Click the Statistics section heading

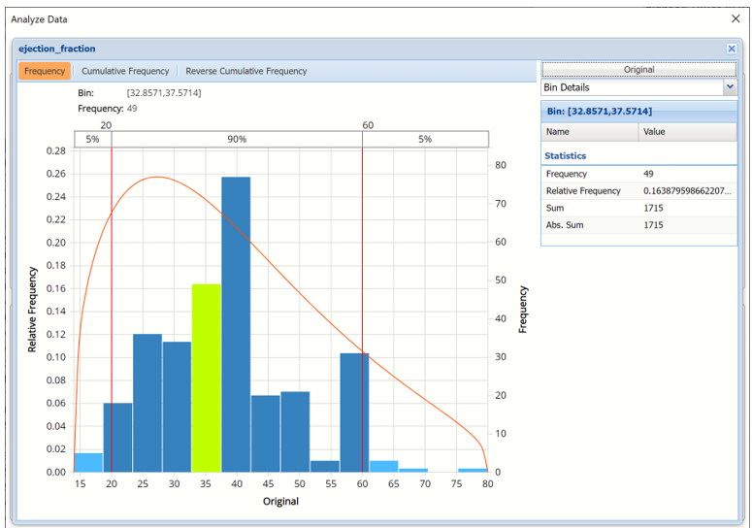(565, 155)
